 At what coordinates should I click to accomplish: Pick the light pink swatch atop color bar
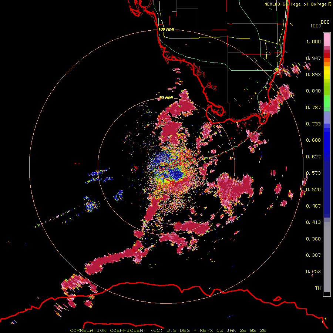click(327, 40)
